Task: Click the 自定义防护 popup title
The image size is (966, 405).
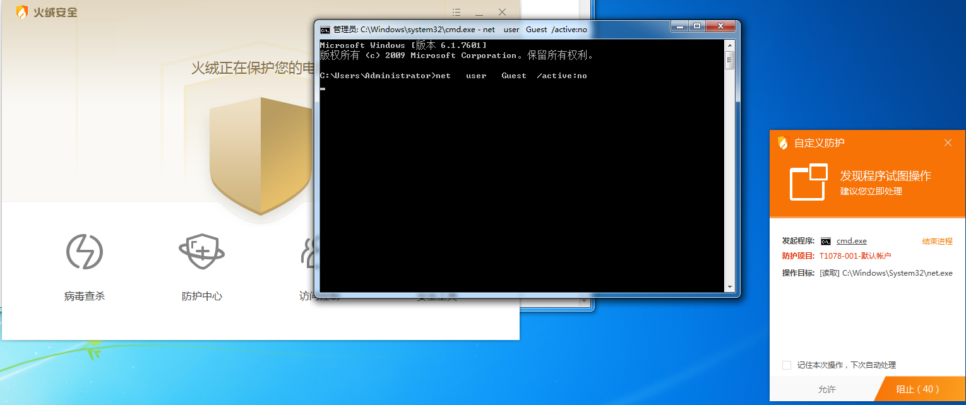Action: (x=820, y=143)
